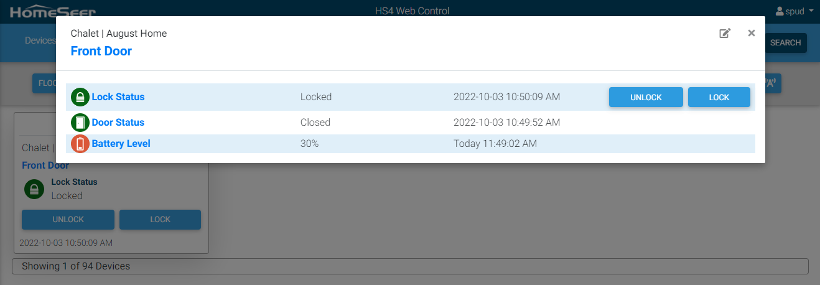Click the Showing 1 of 94 Devices bar
Screen dimensions: 820x285
[410, 266]
